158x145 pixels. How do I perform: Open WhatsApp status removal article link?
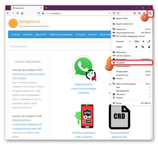(x=84, y=89)
